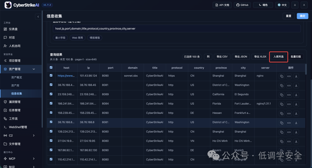Open 仪表盘 in the sidebar
Image resolution: width=312 pixels, height=168 pixels.
tap(13, 29)
